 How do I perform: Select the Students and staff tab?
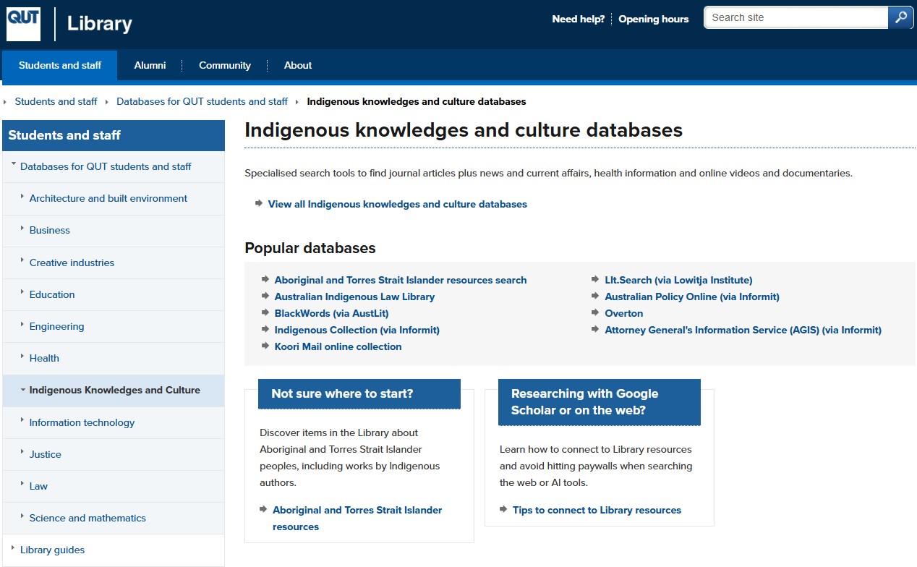point(60,65)
